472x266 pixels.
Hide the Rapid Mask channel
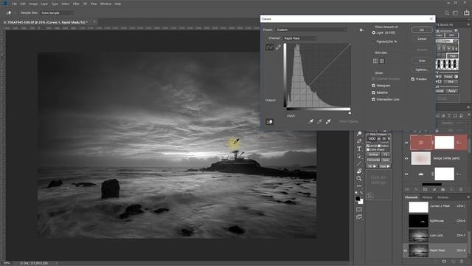[406, 250]
